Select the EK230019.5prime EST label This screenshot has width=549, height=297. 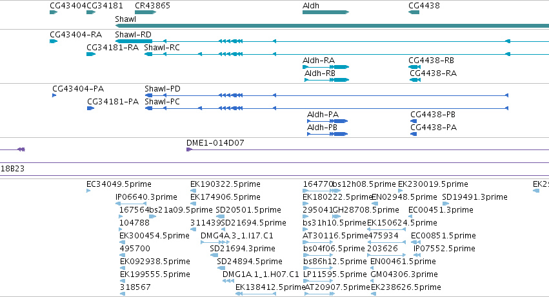433,184
